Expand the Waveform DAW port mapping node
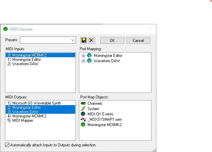Screen dimensions: 212x152 (x=83, y=61)
